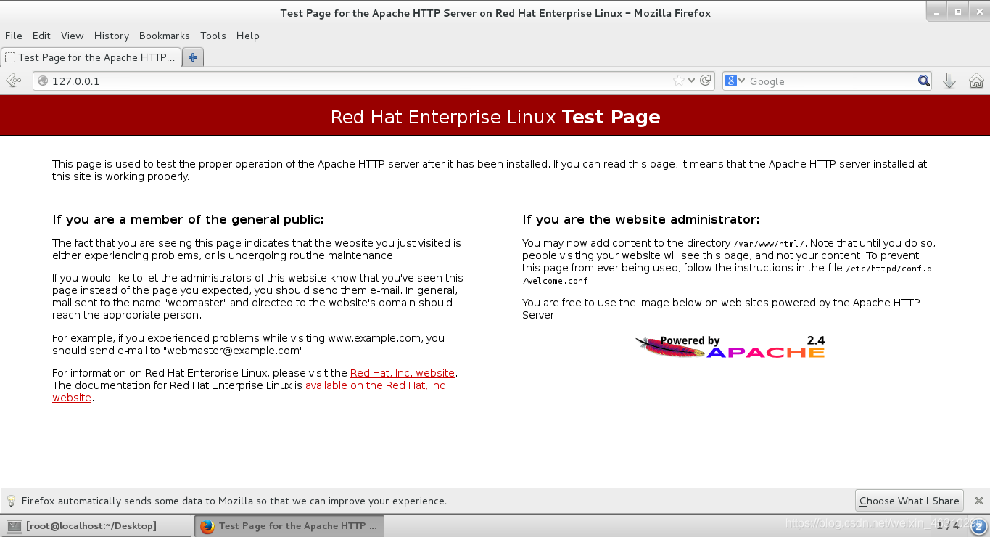Viewport: 990px width, 537px height.
Task: Go to the Home page icon
Action: click(x=976, y=81)
